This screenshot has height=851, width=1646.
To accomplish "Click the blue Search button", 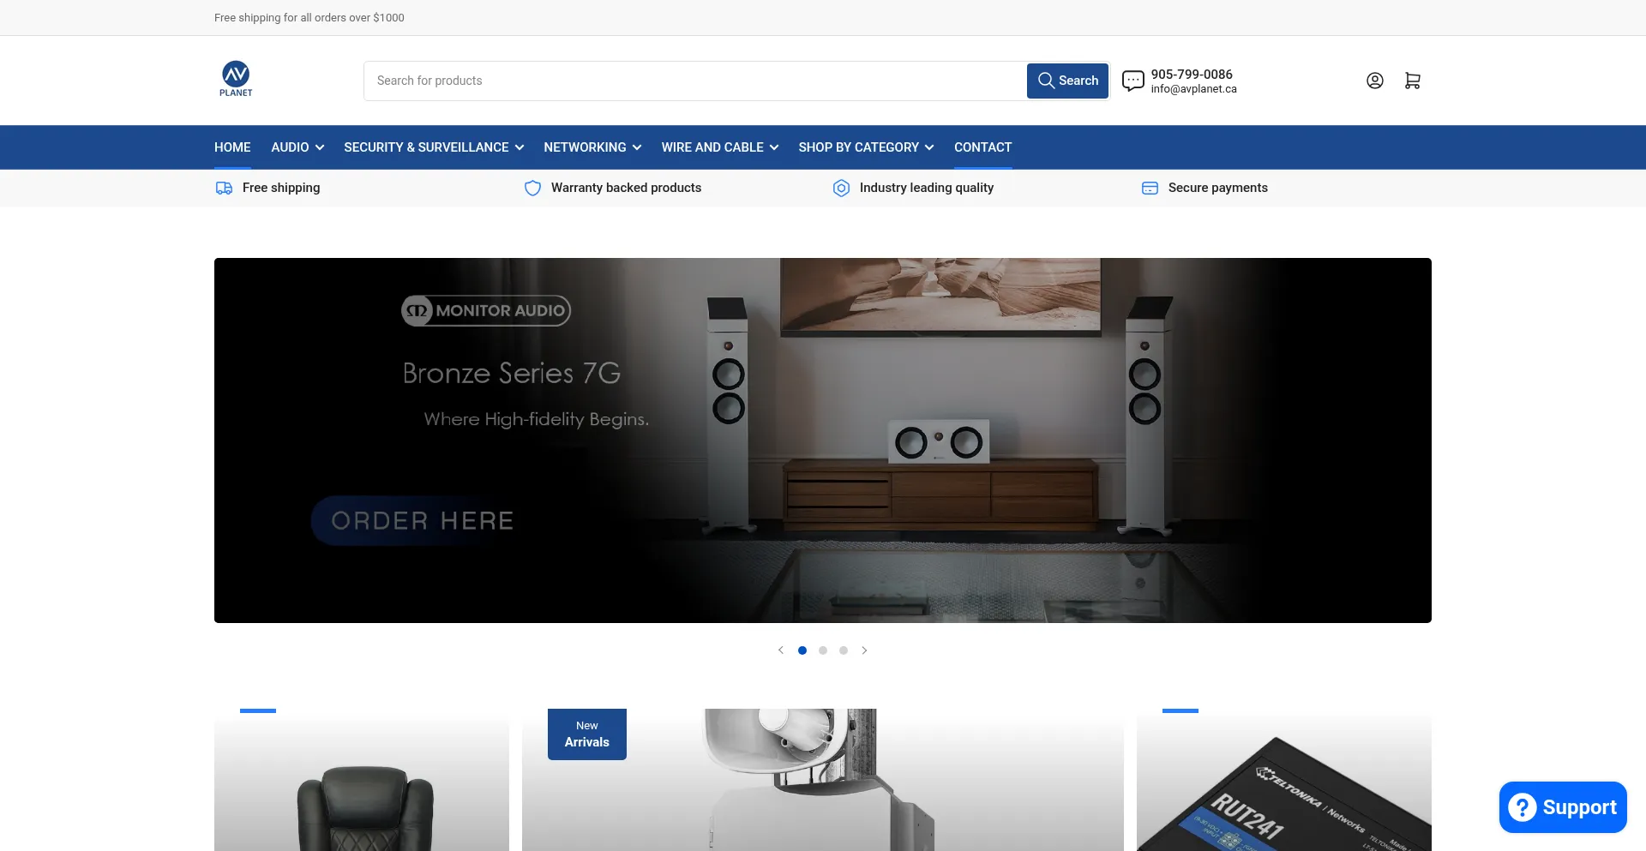I will tap(1067, 81).
